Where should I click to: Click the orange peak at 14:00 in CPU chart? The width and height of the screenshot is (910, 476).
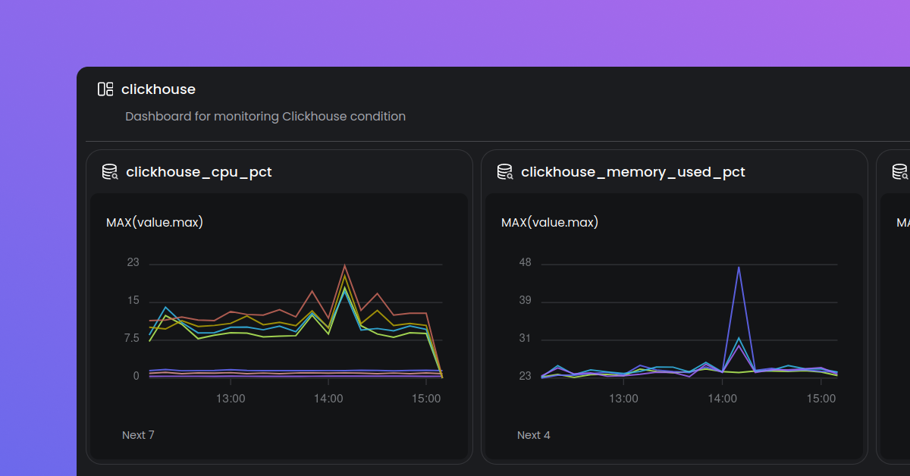[x=345, y=265]
